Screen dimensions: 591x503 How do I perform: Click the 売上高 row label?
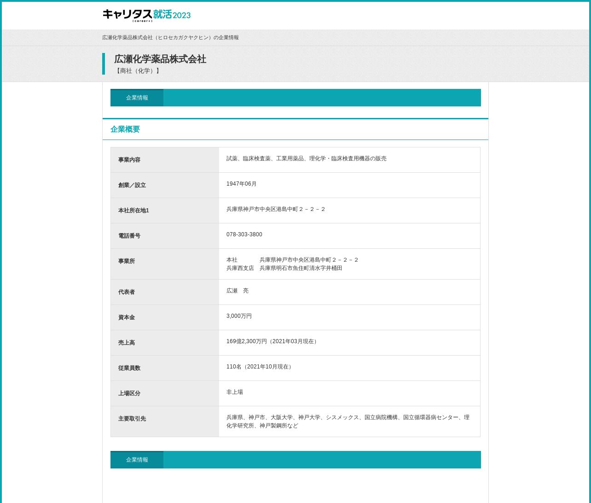127,343
